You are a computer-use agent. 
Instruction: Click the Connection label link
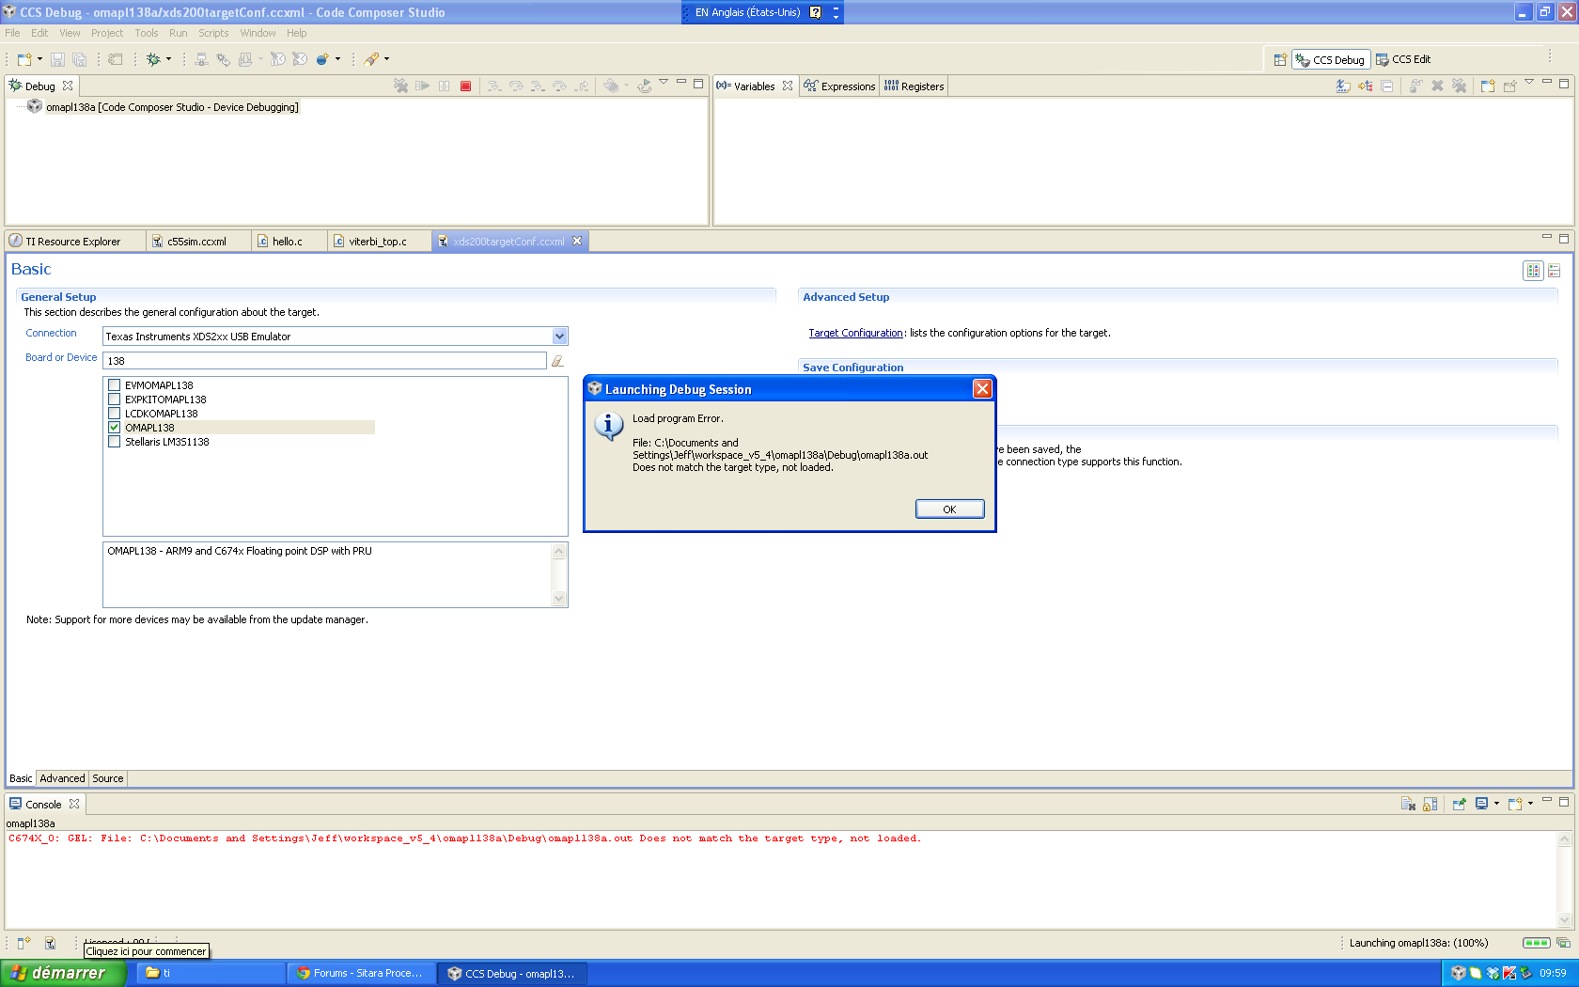pyautogui.click(x=51, y=333)
